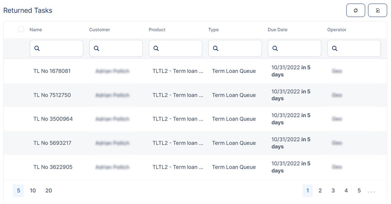Open page 3 of returned tasks
The image size is (391, 204).
[x=333, y=191]
